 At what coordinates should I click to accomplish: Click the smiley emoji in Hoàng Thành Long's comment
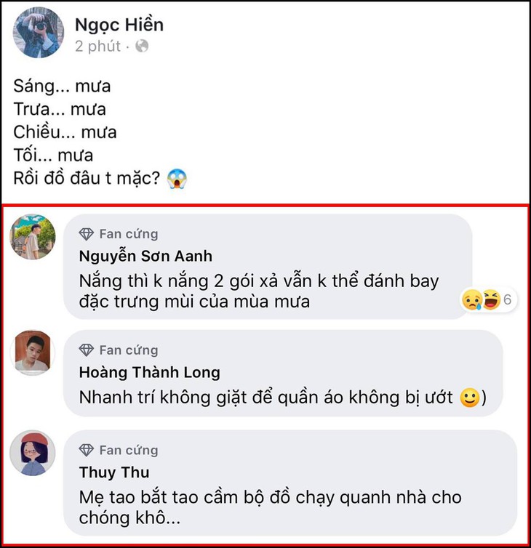coord(470,398)
